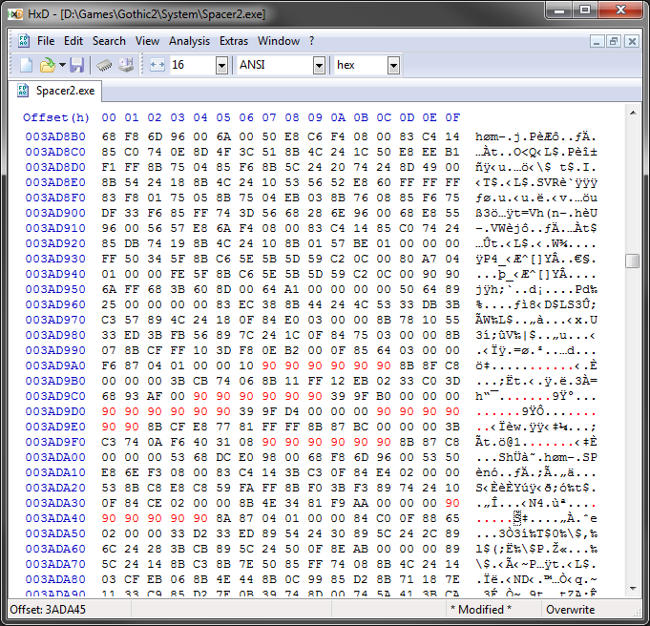Screen dimensions: 650x626
Task: Click the bytes per row field showing 16
Action: [x=193, y=65]
